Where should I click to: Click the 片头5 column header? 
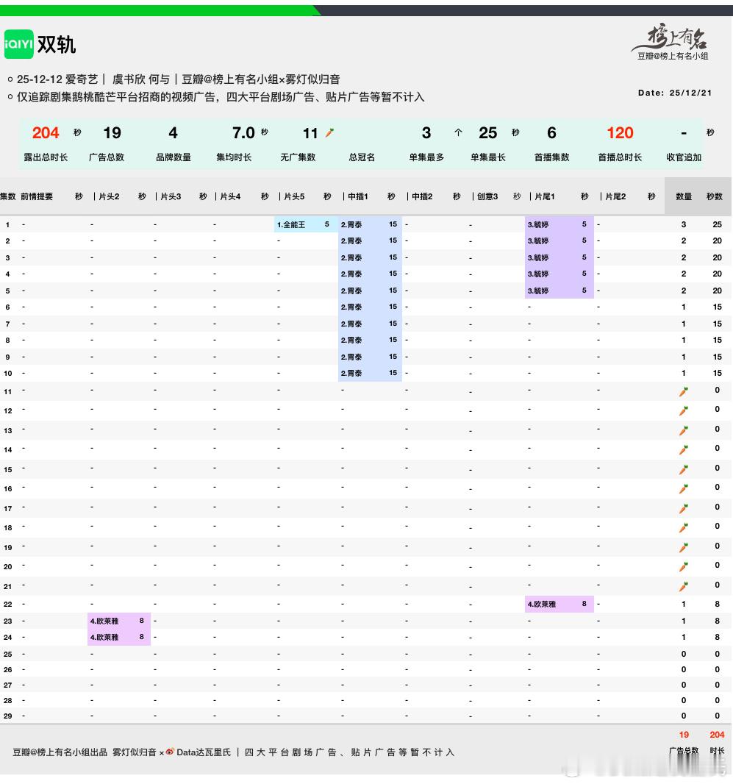(294, 196)
